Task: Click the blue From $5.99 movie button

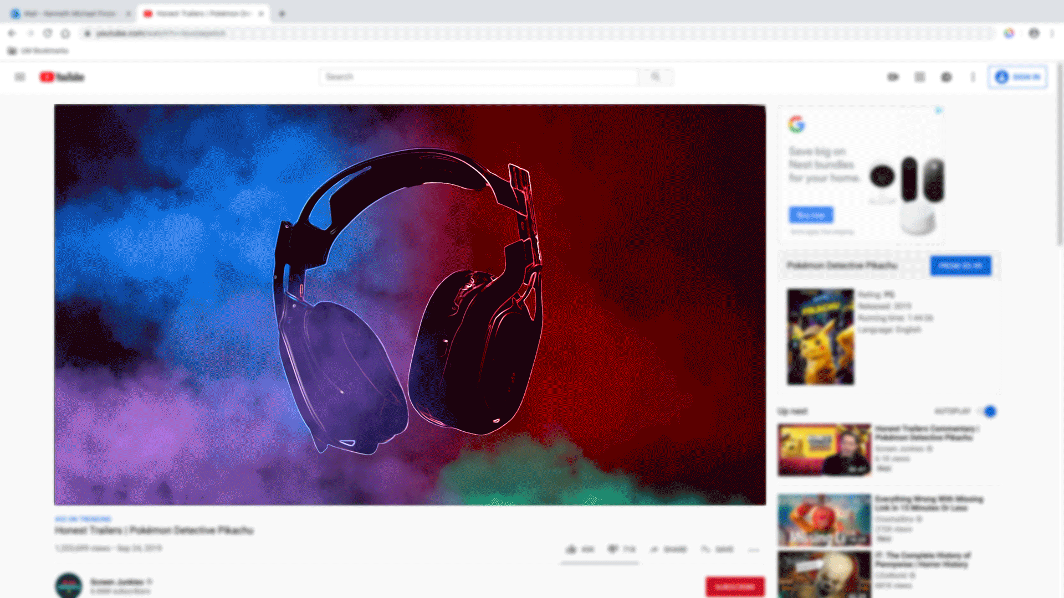Action: (x=960, y=266)
